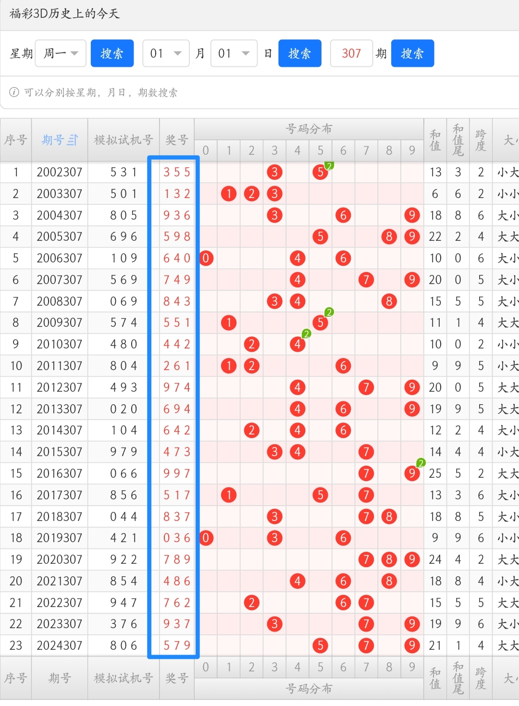Select issue number 2008307

[x=60, y=301]
